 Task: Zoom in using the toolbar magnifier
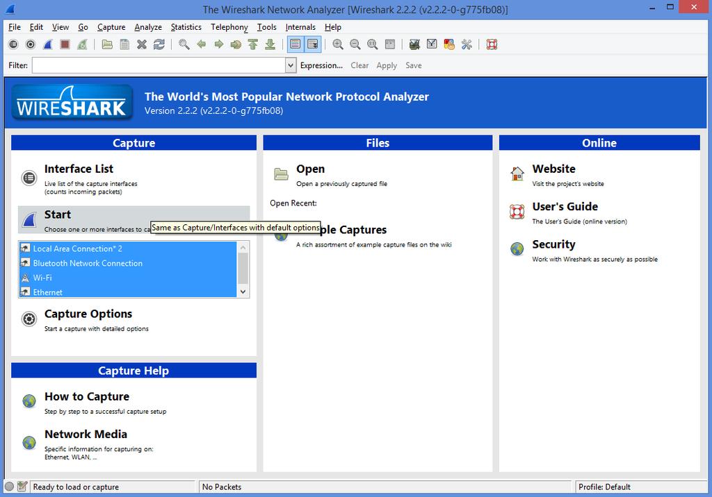coord(338,44)
